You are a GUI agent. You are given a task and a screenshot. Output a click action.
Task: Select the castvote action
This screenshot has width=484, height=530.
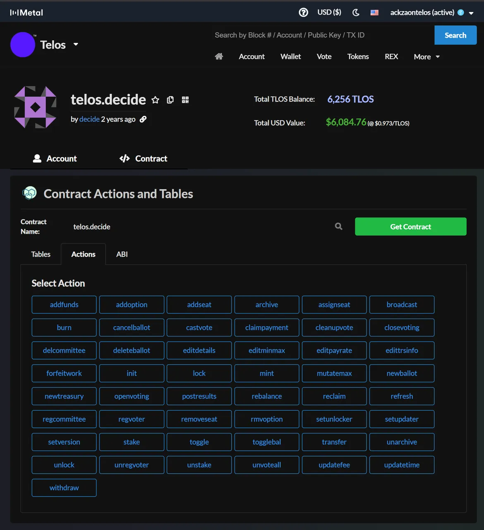(199, 328)
